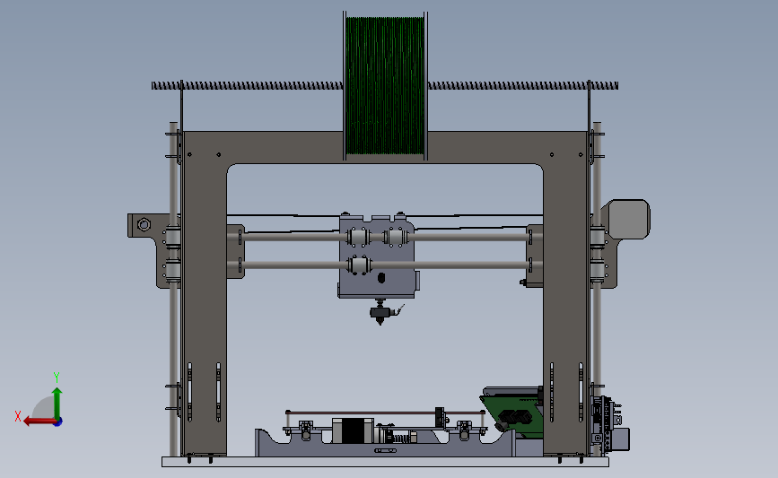778x478 pixels.
Task: Click the green Y axis arrow of the triad
Action: tap(57, 404)
